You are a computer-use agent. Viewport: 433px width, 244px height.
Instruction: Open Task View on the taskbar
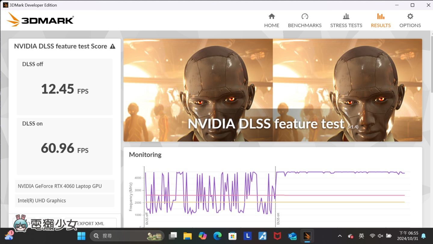(173, 236)
